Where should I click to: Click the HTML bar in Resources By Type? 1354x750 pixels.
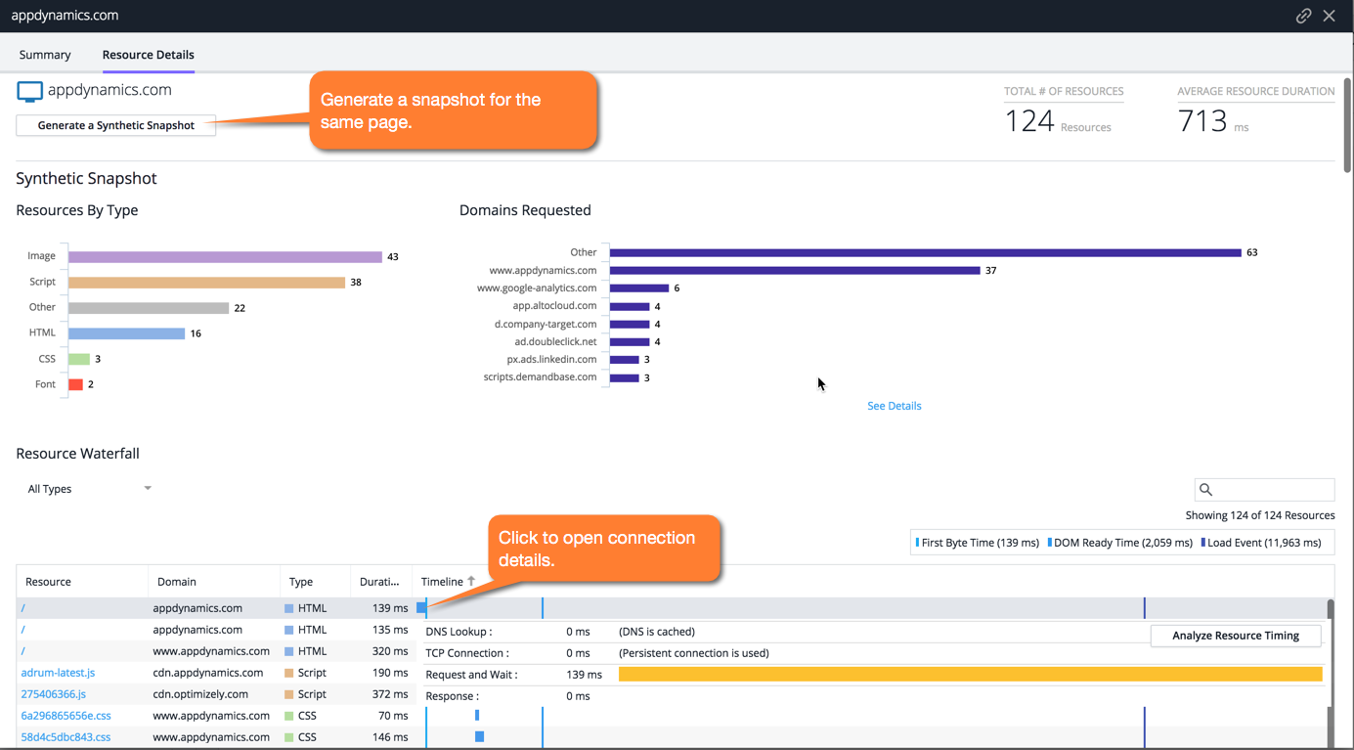126,333
